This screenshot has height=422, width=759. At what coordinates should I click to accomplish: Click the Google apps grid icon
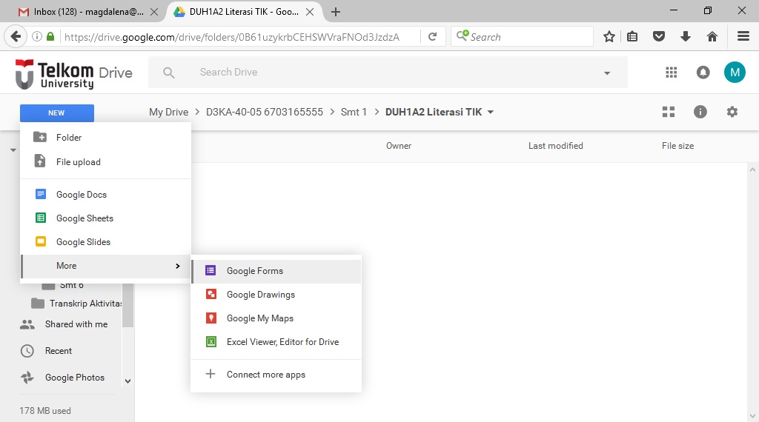(672, 72)
